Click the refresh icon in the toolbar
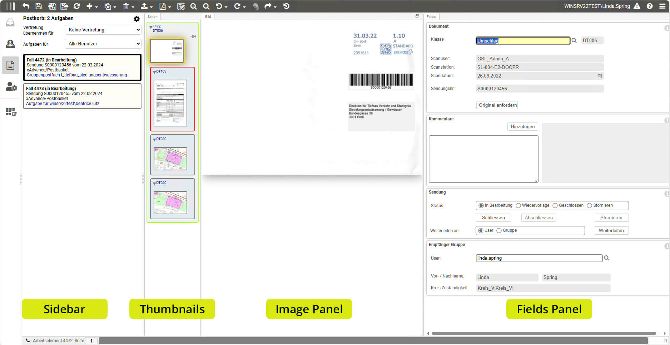The height and width of the screenshot is (345, 670). point(76,6)
